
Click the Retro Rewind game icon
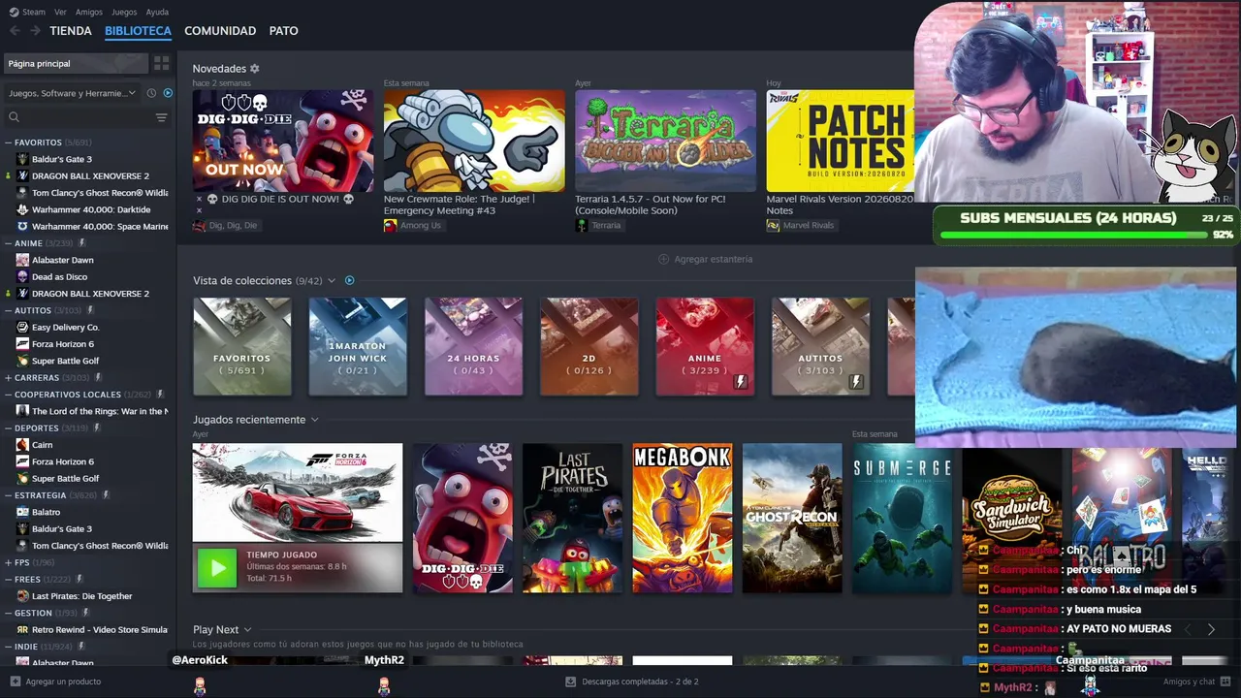click(x=22, y=629)
